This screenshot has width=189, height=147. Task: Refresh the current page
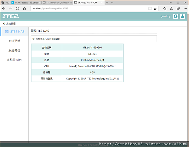[17, 9]
